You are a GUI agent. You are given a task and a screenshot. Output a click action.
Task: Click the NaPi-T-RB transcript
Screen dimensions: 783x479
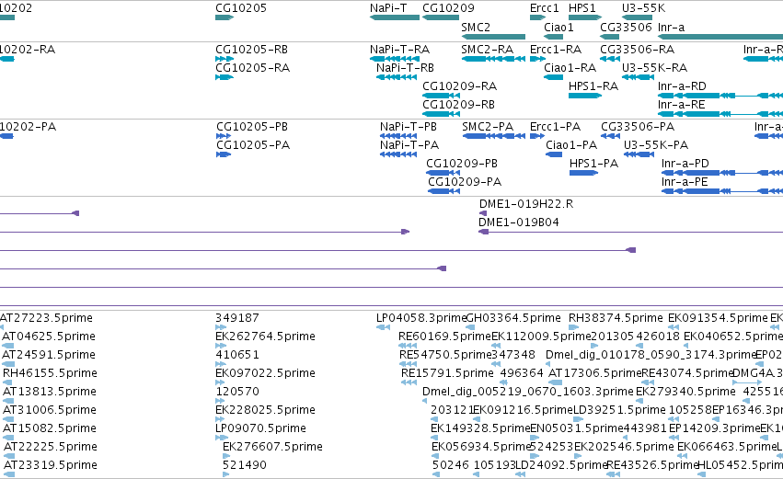tap(397, 77)
